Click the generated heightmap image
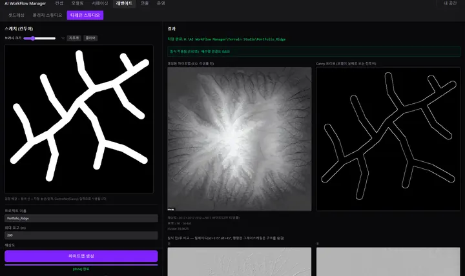The image size is (465, 276). (x=240, y=139)
